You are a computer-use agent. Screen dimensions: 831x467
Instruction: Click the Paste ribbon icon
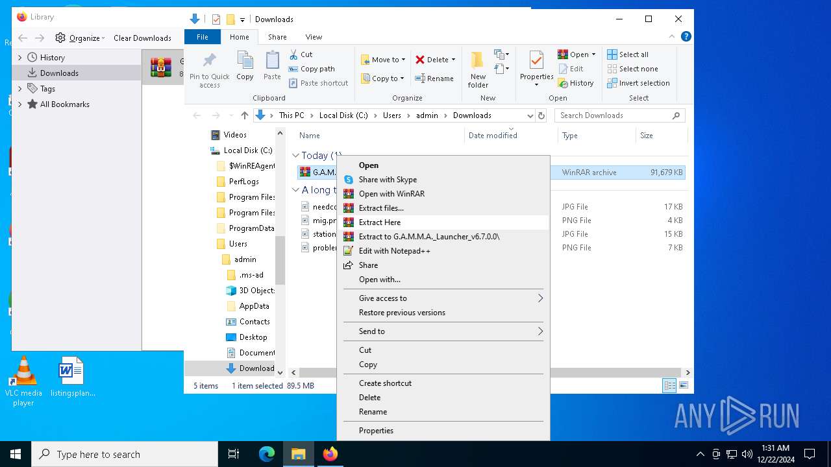(x=272, y=60)
